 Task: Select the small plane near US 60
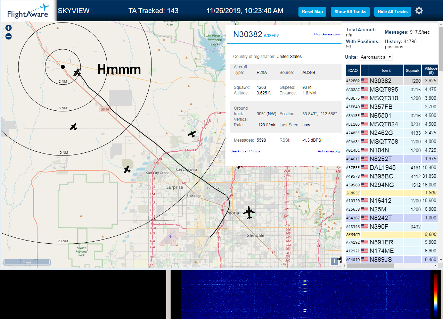[x=73, y=127]
